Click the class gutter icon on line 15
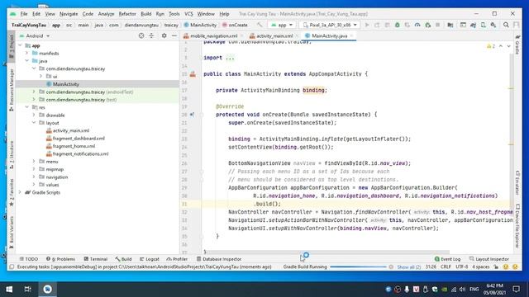529x297 pixels. 193,74
